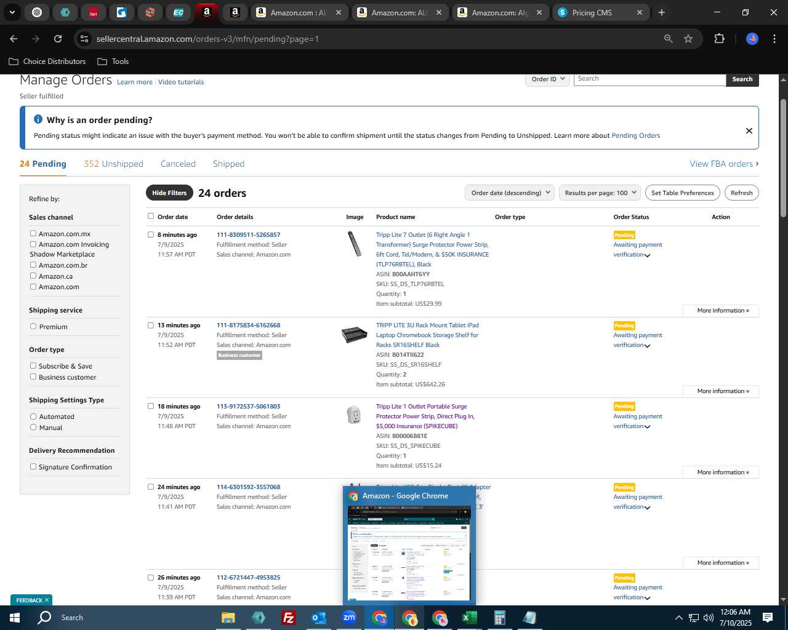Open Results per page dropdown
Image resolution: width=788 pixels, height=630 pixels.
pyautogui.click(x=600, y=193)
